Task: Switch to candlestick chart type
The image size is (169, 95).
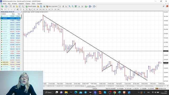Action: (x=63, y=6)
